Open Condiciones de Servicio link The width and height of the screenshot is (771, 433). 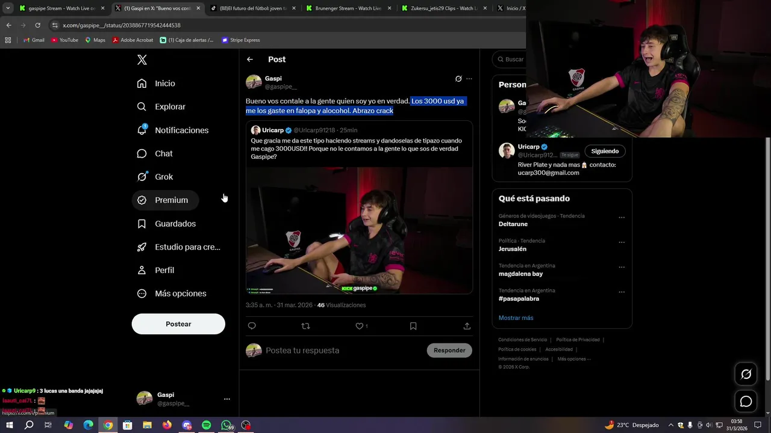coord(523,340)
